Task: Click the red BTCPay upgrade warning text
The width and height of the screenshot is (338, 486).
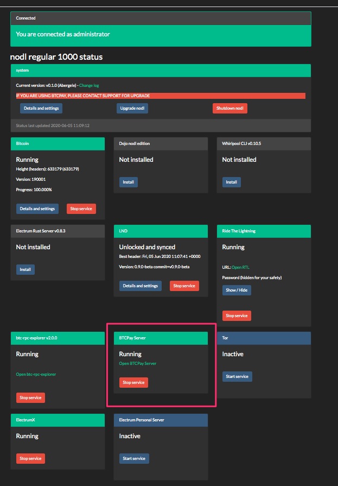Action: (x=83, y=96)
